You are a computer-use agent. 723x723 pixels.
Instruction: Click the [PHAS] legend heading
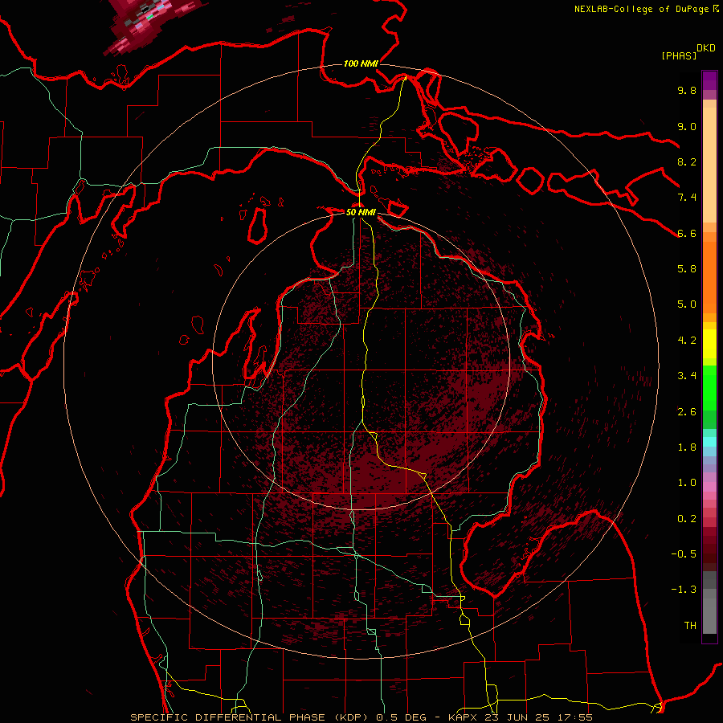(x=679, y=55)
